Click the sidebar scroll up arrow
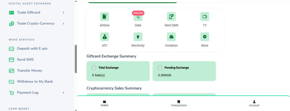Viewport: 290px width, 111px height. click(x=76, y=1)
